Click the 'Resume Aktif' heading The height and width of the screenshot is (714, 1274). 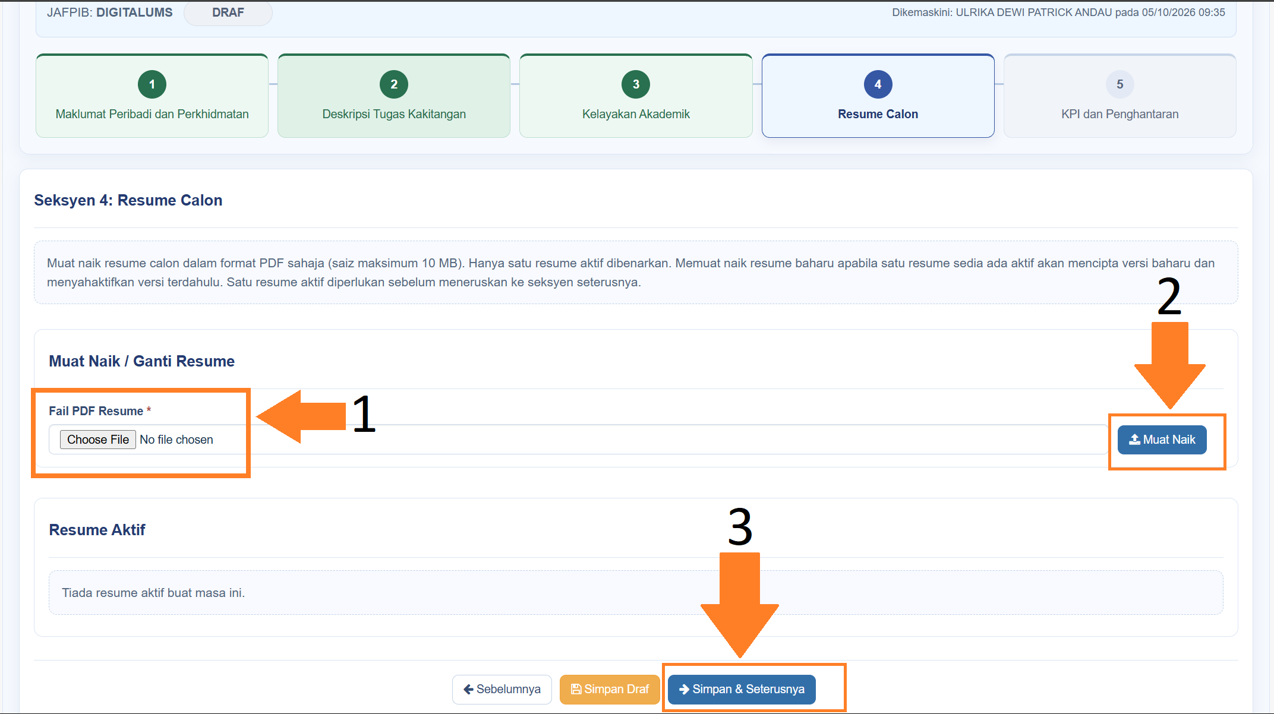pyautogui.click(x=97, y=530)
